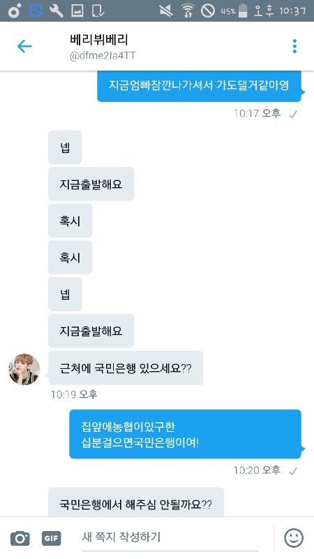Tap the first 지금출발해요 message bubble
The width and height of the screenshot is (314, 559).
[91, 184]
